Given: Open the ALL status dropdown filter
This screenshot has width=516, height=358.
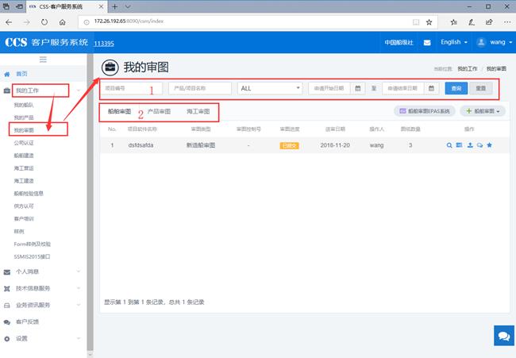Looking at the screenshot, I should (x=269, y=88).
